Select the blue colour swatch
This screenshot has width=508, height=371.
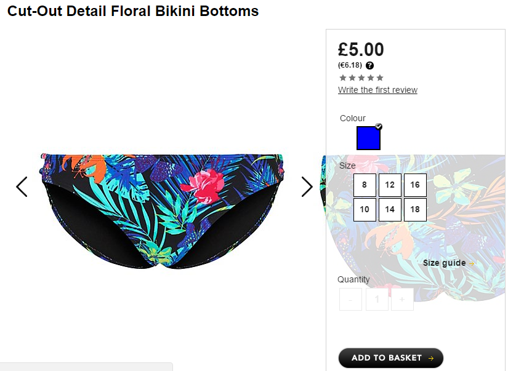coord(368,138)
